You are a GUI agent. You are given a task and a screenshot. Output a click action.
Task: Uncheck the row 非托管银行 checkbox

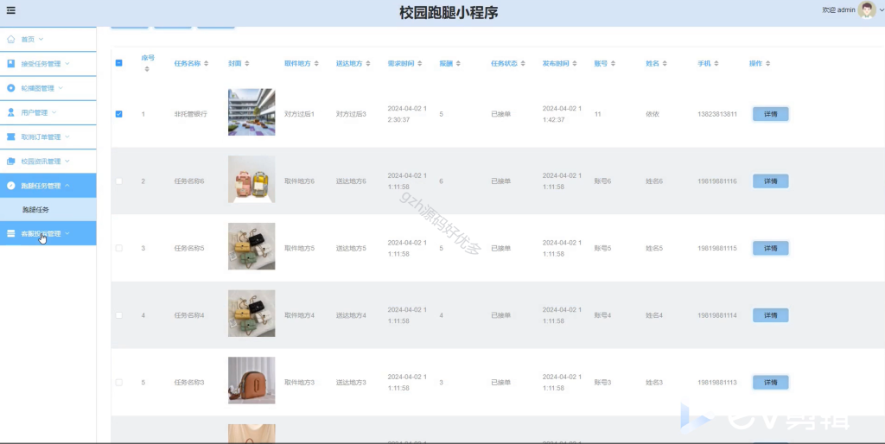click(x=118, y=114)
